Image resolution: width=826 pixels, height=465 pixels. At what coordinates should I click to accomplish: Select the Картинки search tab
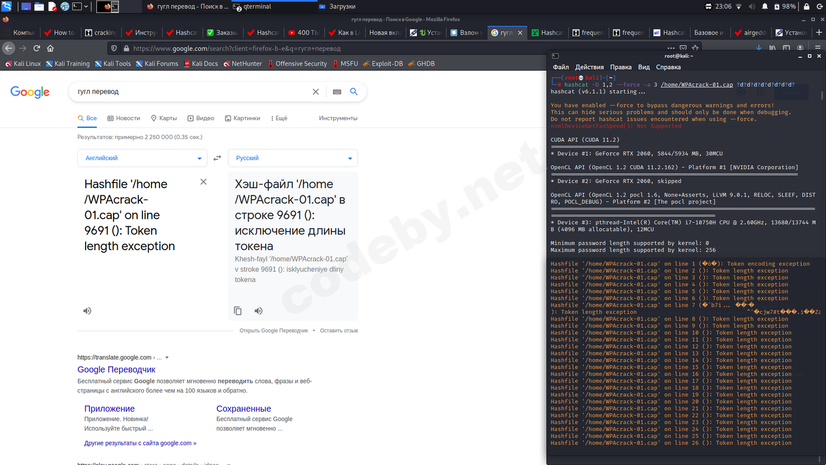[x=243, y=118]
